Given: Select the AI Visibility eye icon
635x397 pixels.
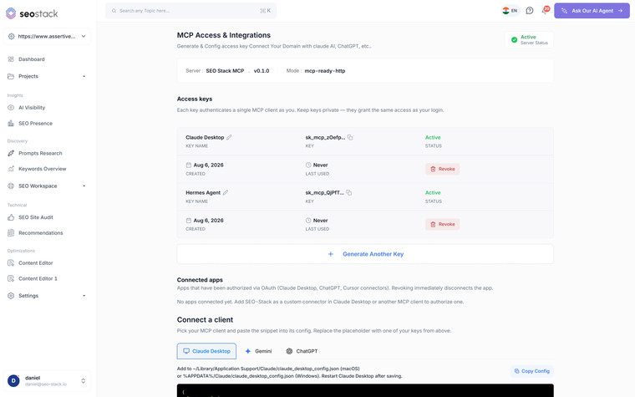Looking at the screenshot, I should point(11,108).
